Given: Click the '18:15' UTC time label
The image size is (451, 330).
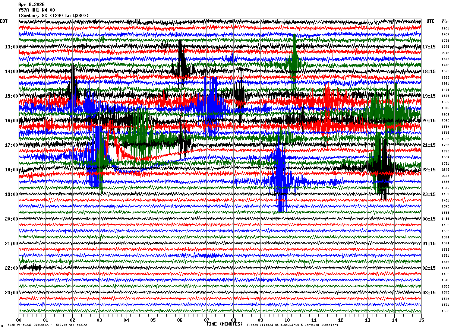Looking at the screenshot, I should [x=429, y=72].
